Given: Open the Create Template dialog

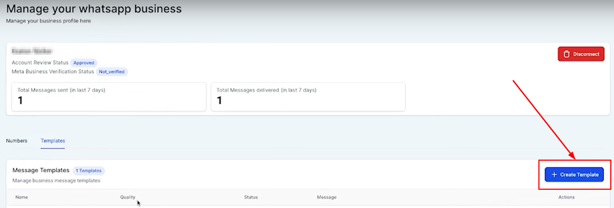Looking at the screenshot, I should 574,175.
